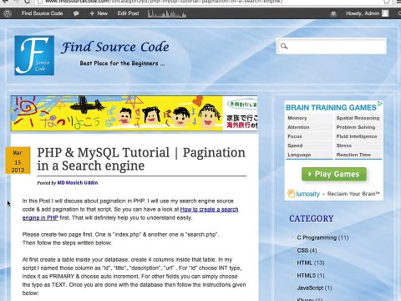Image resolution: width=401 pixels, height=301 pixels.
Task: Open author MD Mosleh Uddin link
Action: click(78, 183)
